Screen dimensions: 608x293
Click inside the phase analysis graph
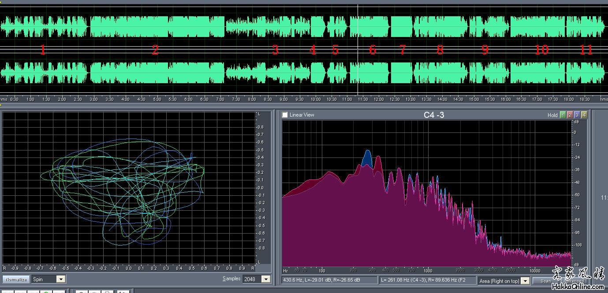click(129, 188)
